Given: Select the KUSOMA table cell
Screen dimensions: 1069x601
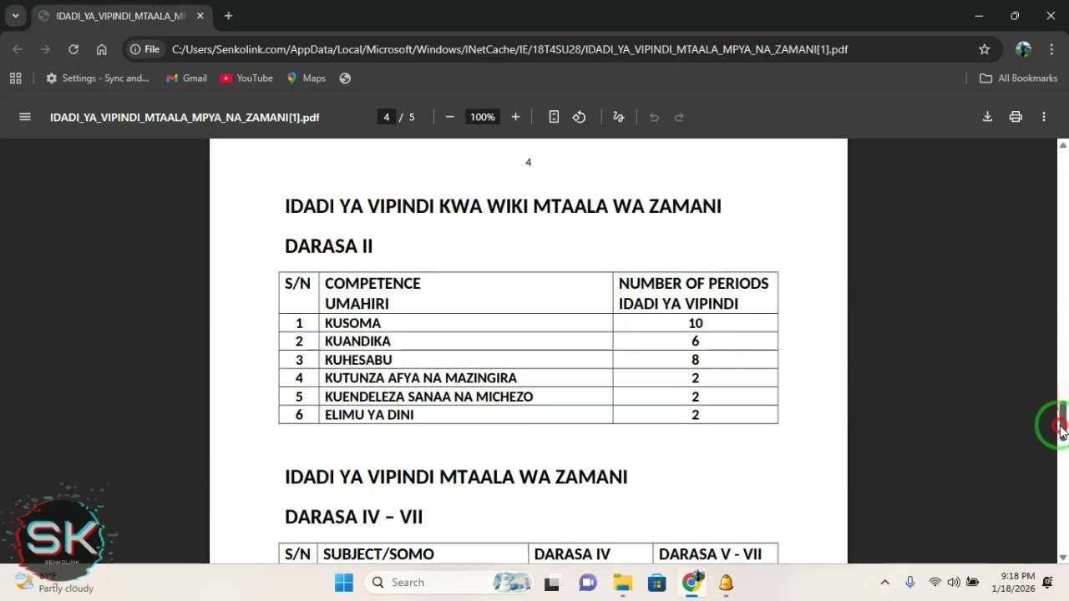Looking at the screenshot, I should coord(465,323).
